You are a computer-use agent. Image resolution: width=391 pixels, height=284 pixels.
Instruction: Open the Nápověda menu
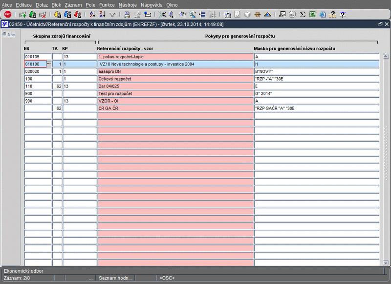point(152,5)
